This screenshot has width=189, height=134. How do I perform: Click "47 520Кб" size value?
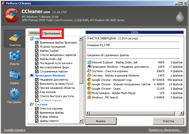tap(158, 80)
